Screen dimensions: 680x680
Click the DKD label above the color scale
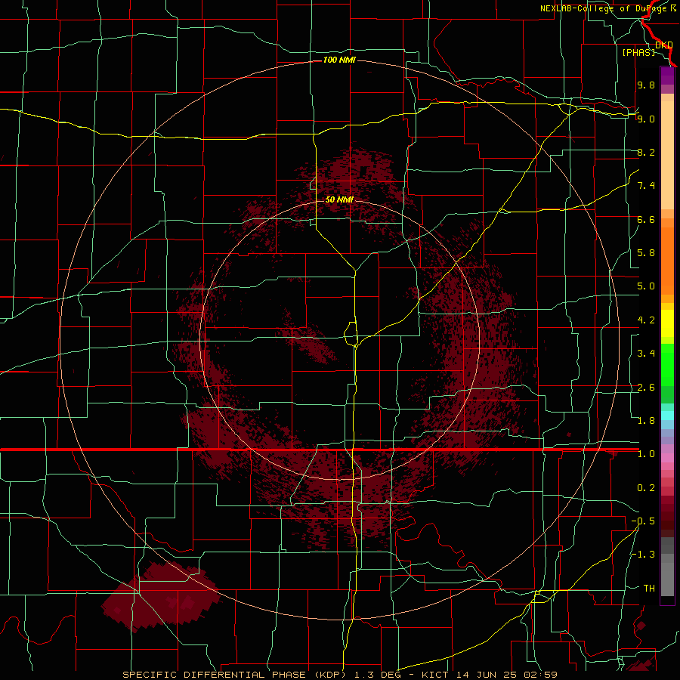click(663, 45)
